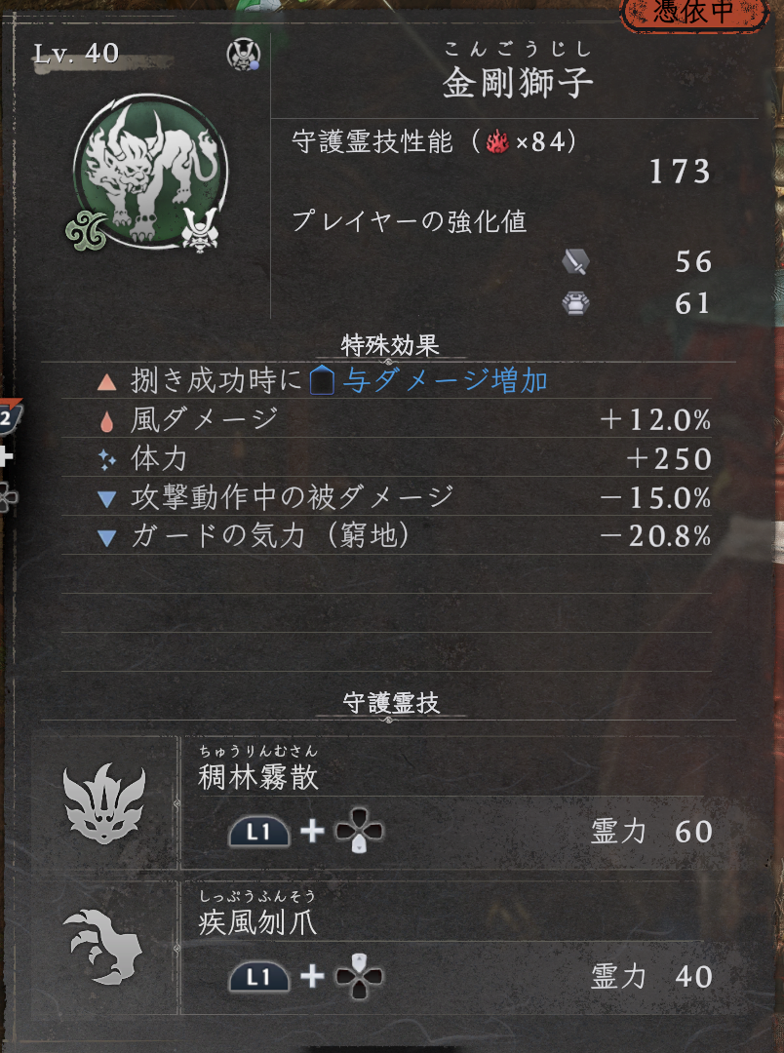Click the 稠林霧散 skill beast face icon

pos(104,803)
